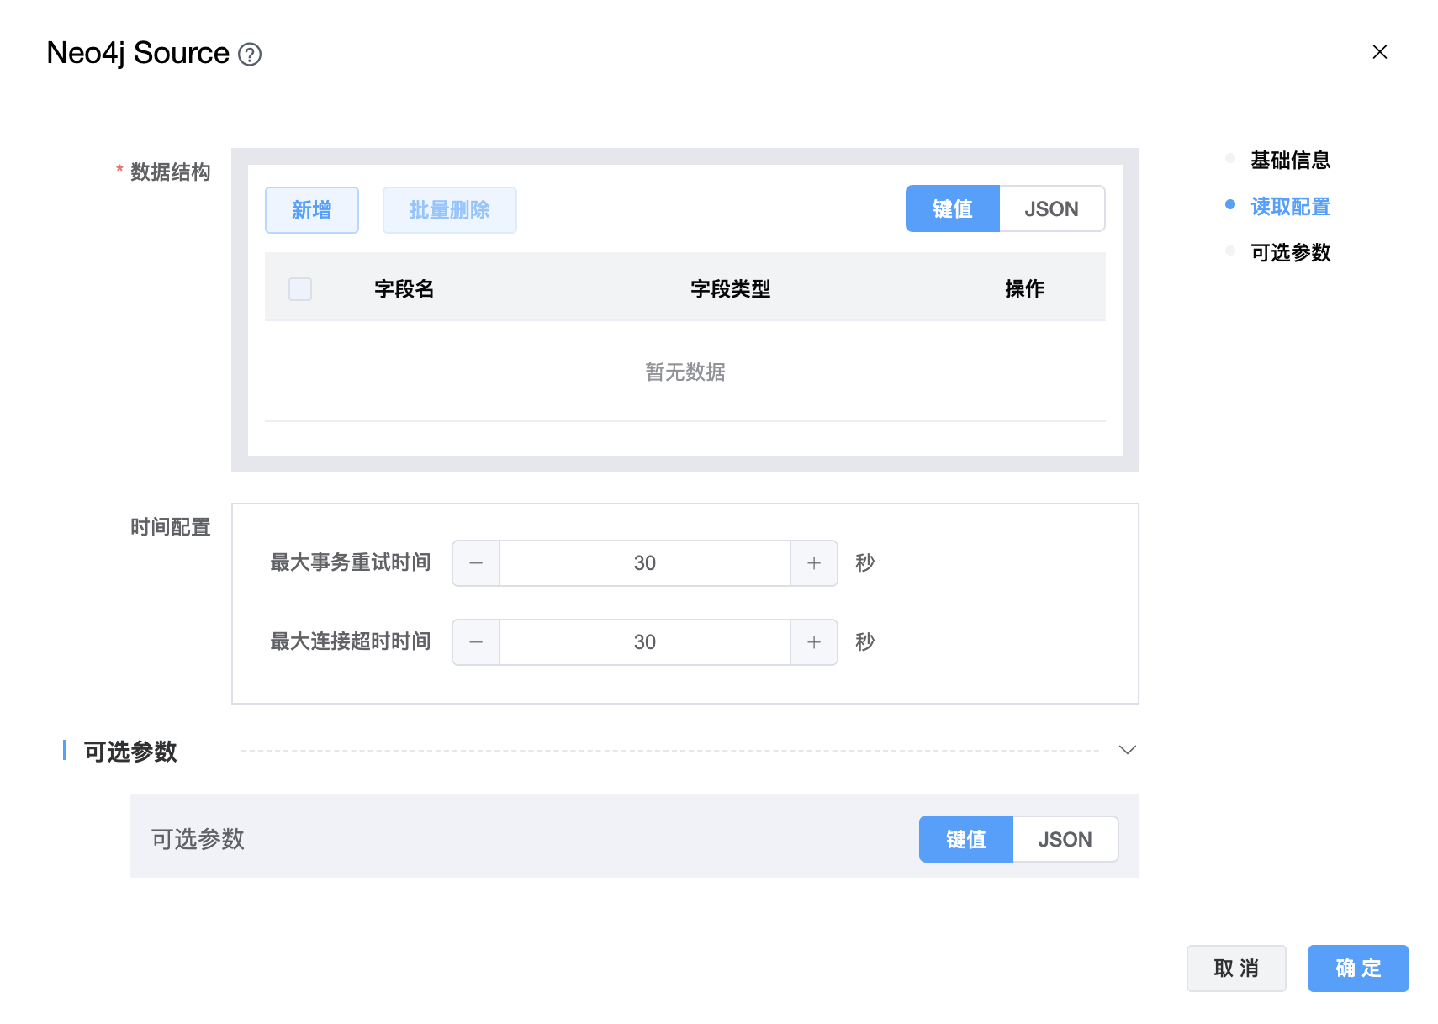Decrease the 最大连接超时时间 value with minus
The width and height of the screenshot is (1438, 1024).
coord(476,642)
